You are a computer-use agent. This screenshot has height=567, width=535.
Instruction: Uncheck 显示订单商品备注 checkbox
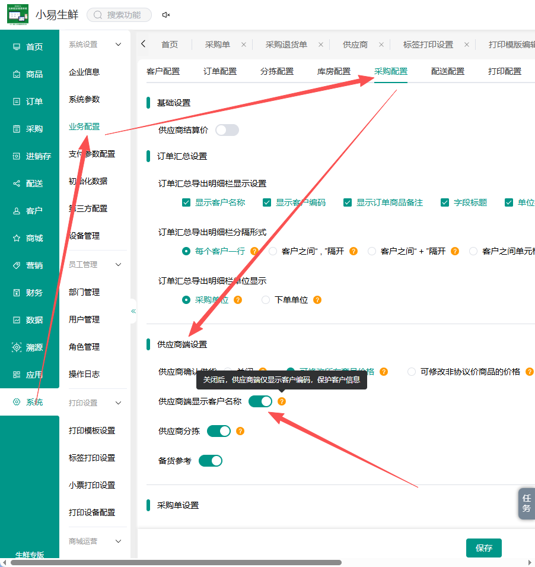tap(348, 202)
